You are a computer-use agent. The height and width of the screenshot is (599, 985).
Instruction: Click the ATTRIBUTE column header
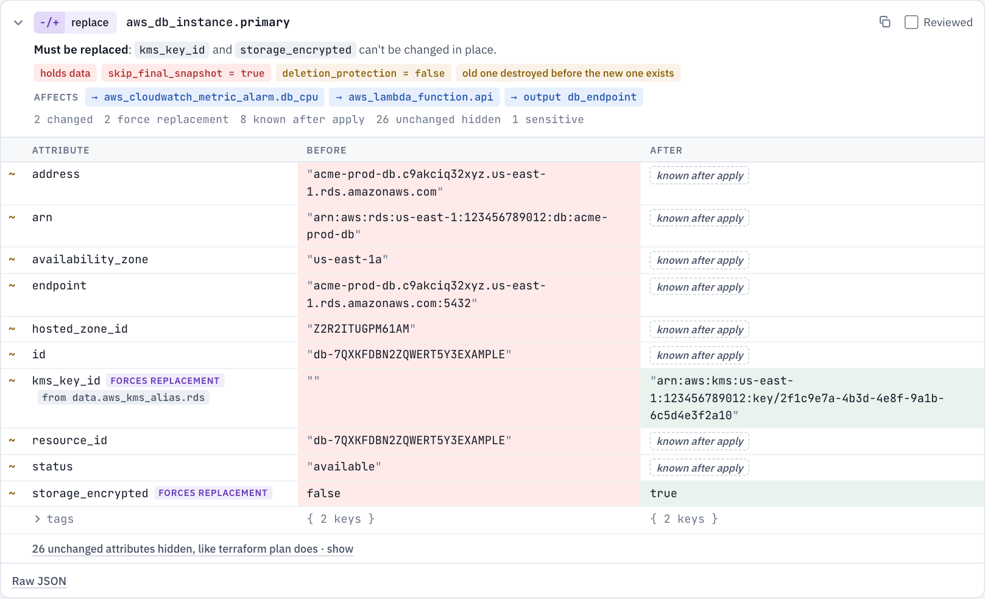(61, 151)
